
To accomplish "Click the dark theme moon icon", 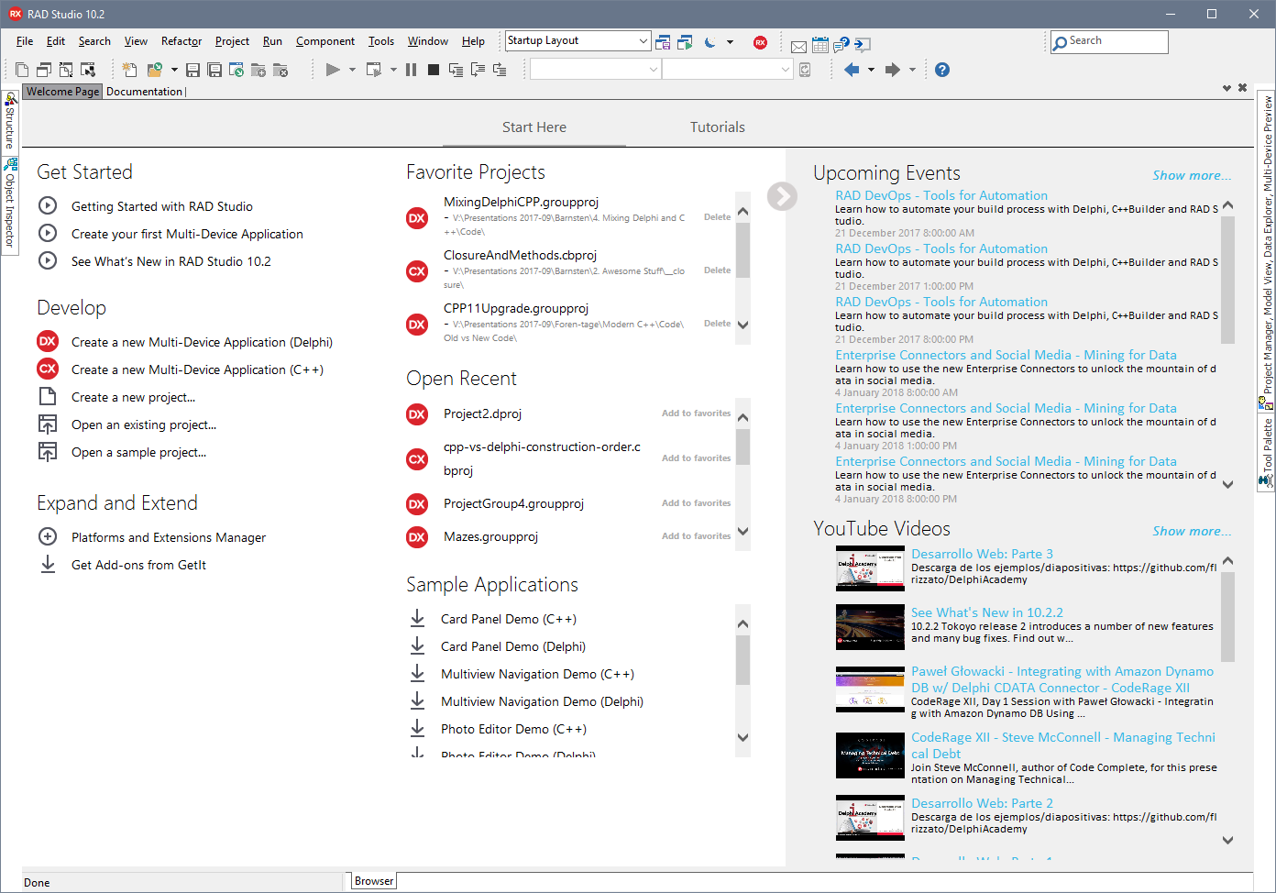I will [710, 42].
